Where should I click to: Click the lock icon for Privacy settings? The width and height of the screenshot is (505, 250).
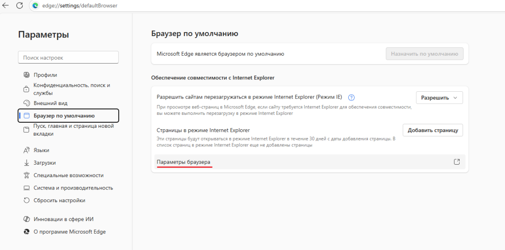[x=27, y=89]
